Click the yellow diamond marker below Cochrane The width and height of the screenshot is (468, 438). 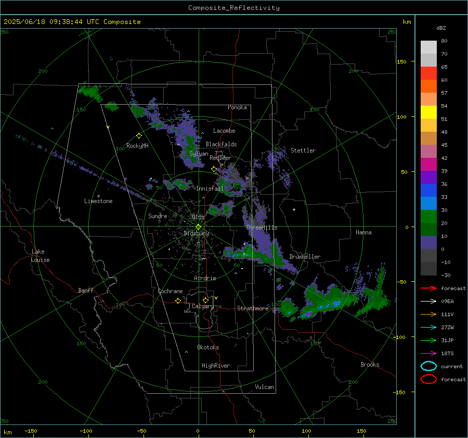coord(178,301)
